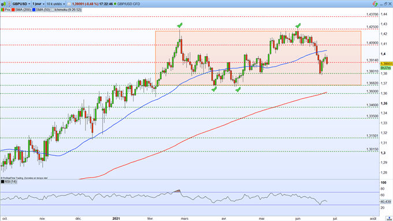The height and width of the screenshot is (221, 393).
Task: Click the 1,30150 support level label
Action: pyautogui.click(x=372, y=149)
